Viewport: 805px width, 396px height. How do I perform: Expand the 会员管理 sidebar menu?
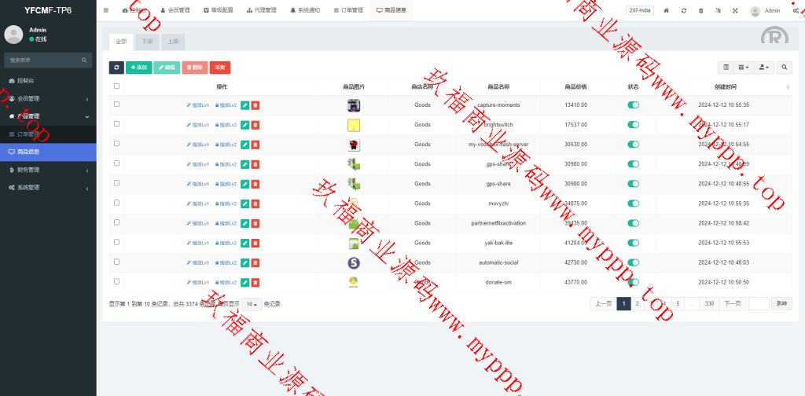click(47, 98)
